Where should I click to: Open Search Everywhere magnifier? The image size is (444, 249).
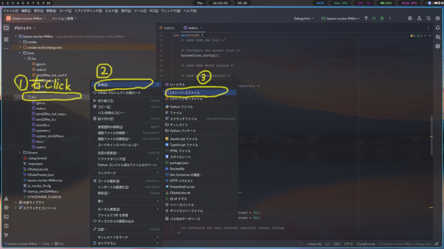[x=428, y=18]
